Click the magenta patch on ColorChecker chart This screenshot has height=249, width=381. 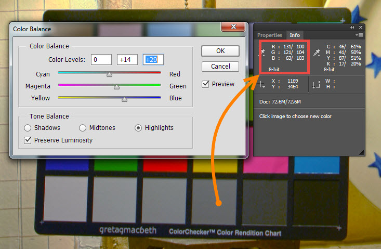(x=266, y=165)
